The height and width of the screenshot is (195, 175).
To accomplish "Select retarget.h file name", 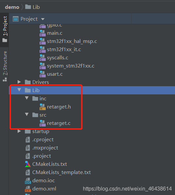I will point(59,107).
